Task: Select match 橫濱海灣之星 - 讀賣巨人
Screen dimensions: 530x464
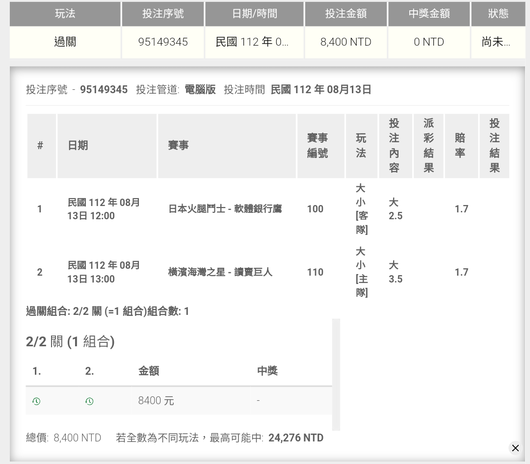Action: [220, 272]
